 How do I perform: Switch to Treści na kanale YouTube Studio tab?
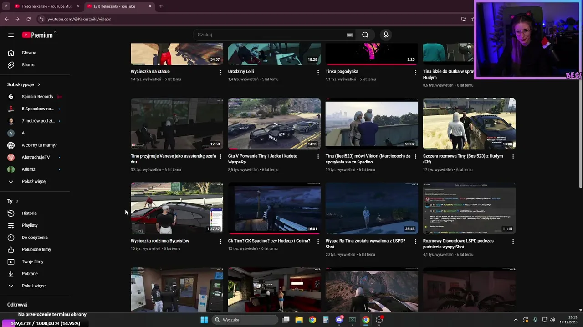point(46,6)
